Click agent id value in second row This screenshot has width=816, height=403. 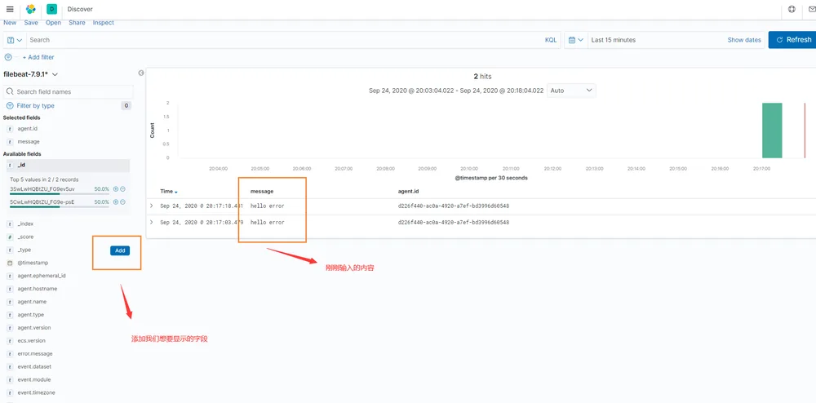pos(453,222)
